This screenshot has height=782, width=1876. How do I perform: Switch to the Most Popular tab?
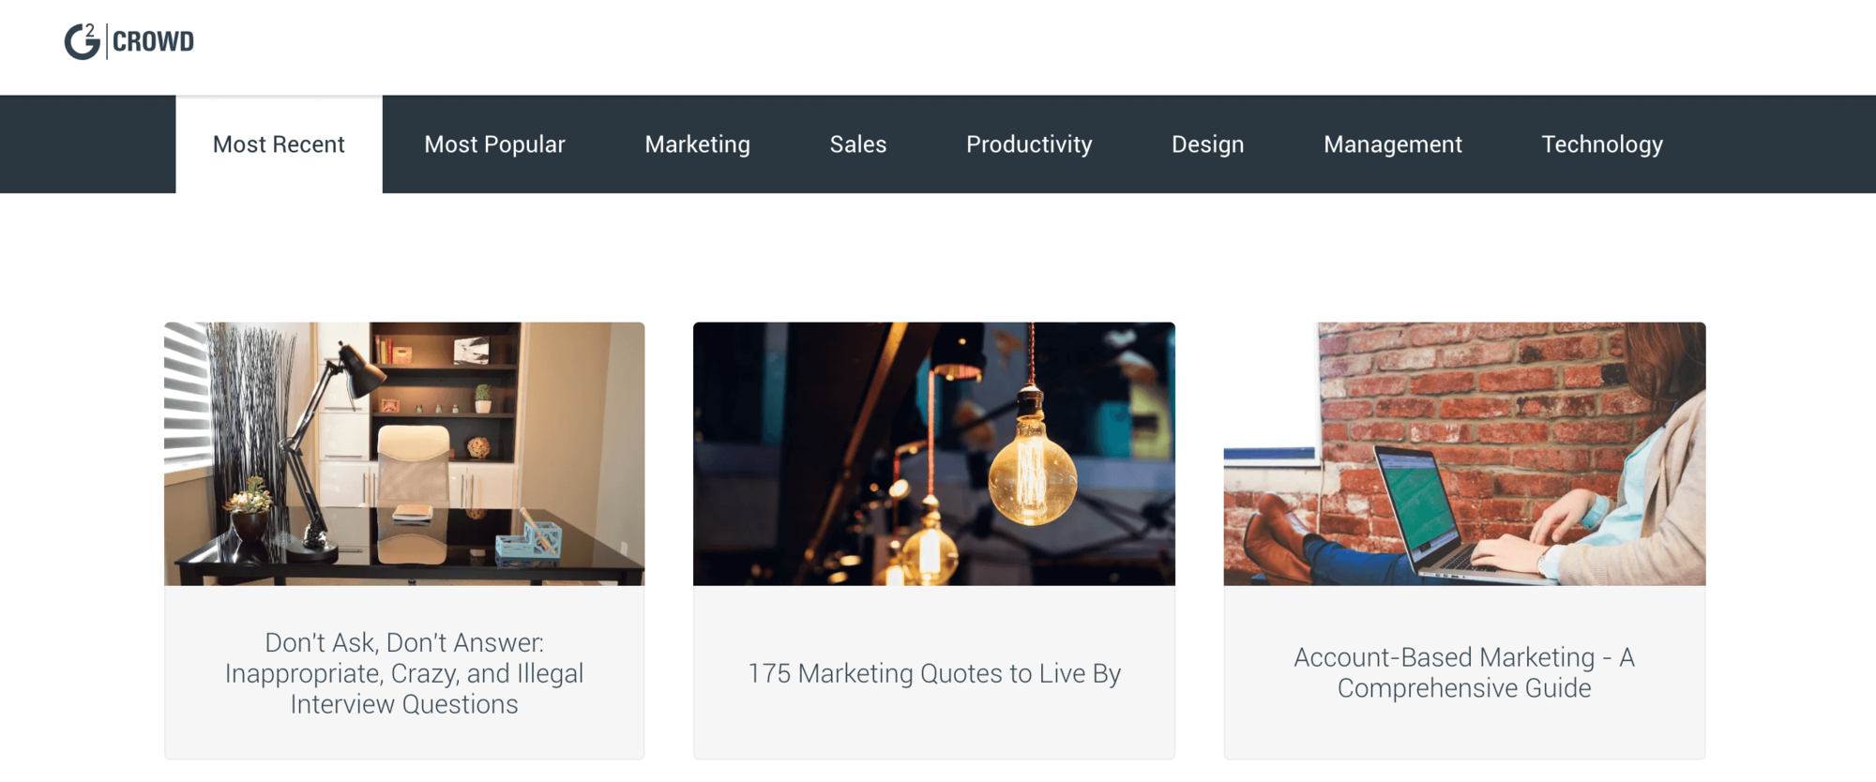point(494,143)
